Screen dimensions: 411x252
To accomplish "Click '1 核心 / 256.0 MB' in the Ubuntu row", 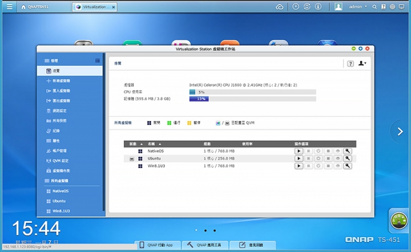I will [219, 158].
